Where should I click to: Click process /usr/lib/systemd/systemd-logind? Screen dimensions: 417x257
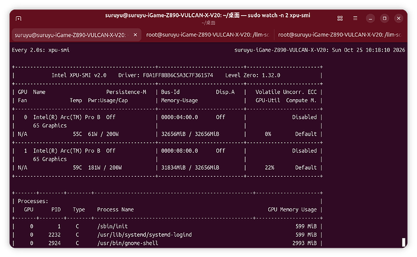pos(144,235)
